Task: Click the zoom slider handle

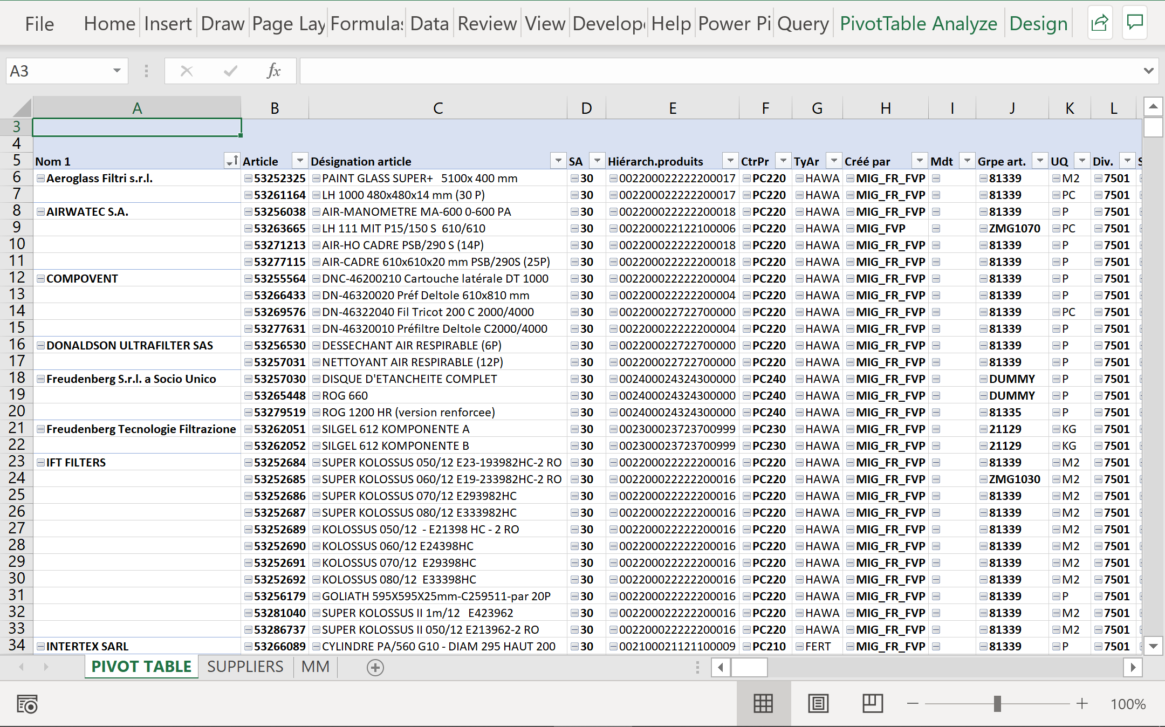Action: click(x=997, y=704)
